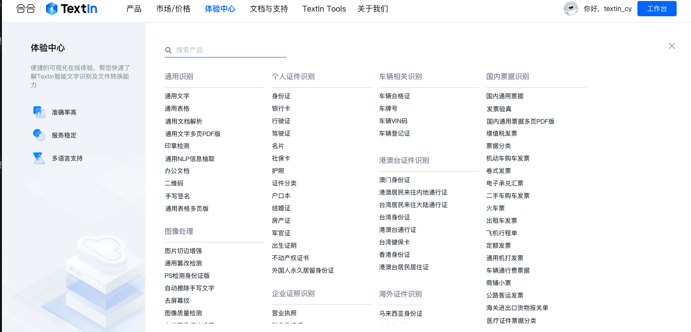Click the 服务稳定 feature icon
This screenshot has height=332, width=691.
tap(39, 135)
